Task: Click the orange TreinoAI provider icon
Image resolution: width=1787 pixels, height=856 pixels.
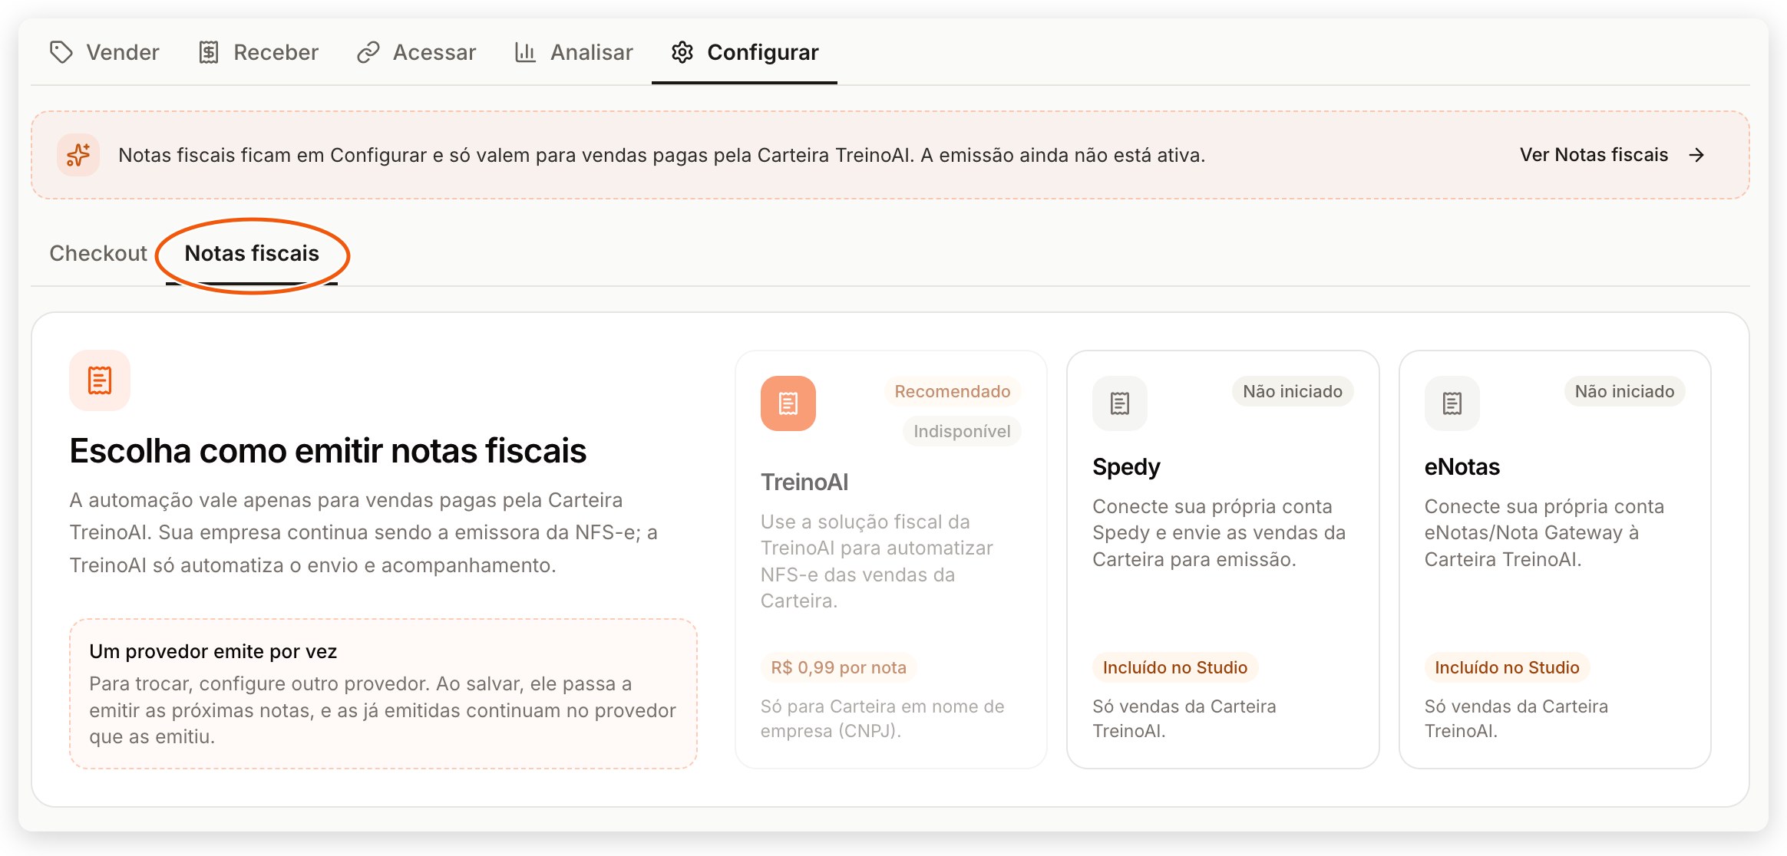Action: [x=788, y=403]
